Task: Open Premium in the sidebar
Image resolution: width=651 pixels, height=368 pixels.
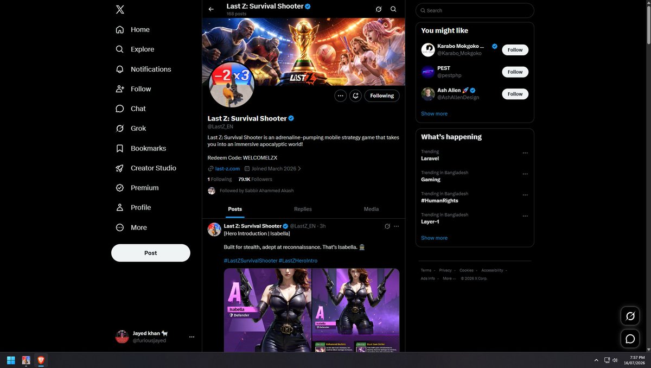Action: (137, 188)
